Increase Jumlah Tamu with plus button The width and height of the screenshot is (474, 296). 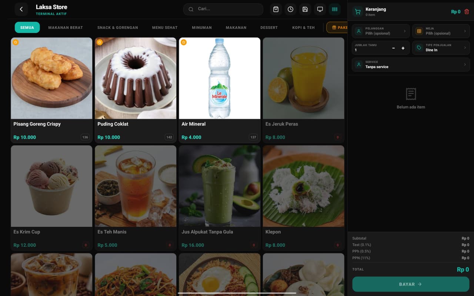(403, 48)
